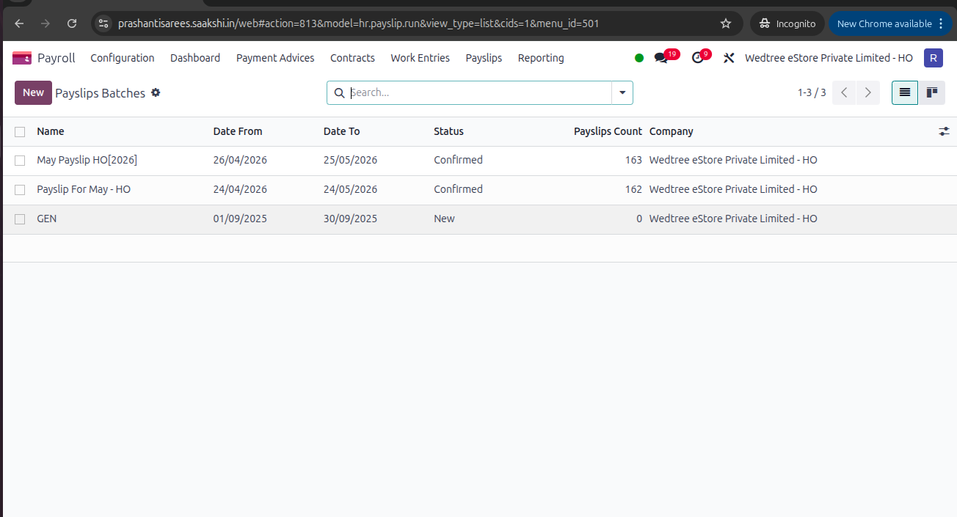
Task: Switch to list view
Action: click(905, 92)
